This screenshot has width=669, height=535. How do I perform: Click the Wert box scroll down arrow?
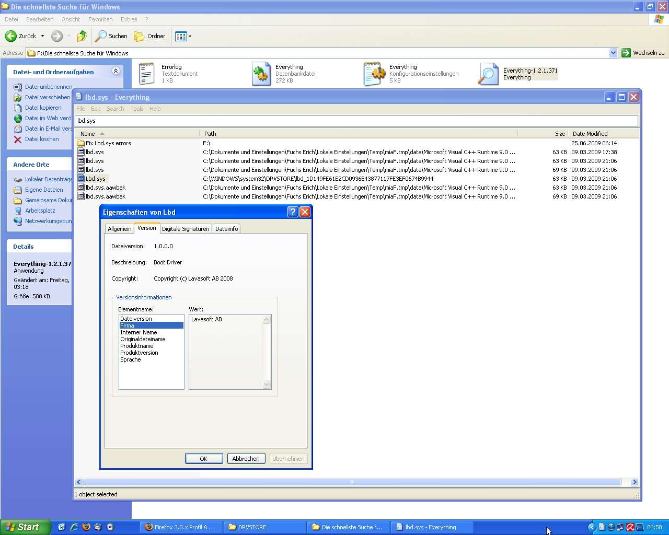click(x=267, y=385)
